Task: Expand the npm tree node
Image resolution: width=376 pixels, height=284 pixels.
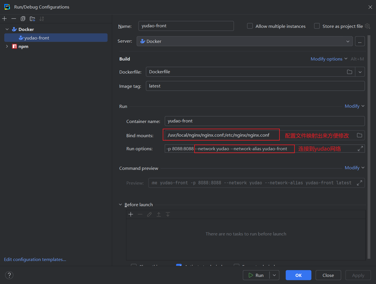Action: (7, 46)
